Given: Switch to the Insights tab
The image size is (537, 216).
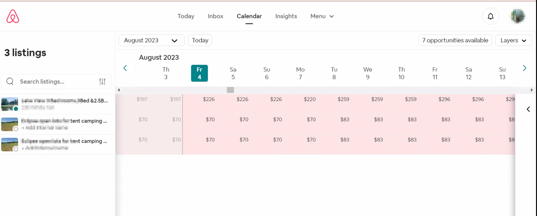Looking at the screenshot, I should tap(286, 16).
